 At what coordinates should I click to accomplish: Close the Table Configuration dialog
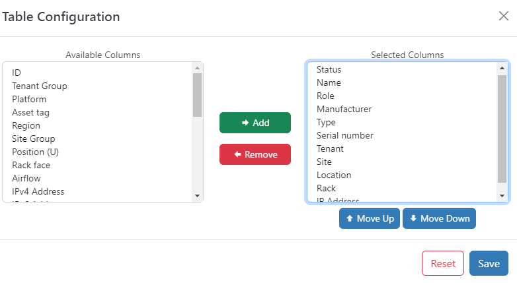tap(504, 16)
